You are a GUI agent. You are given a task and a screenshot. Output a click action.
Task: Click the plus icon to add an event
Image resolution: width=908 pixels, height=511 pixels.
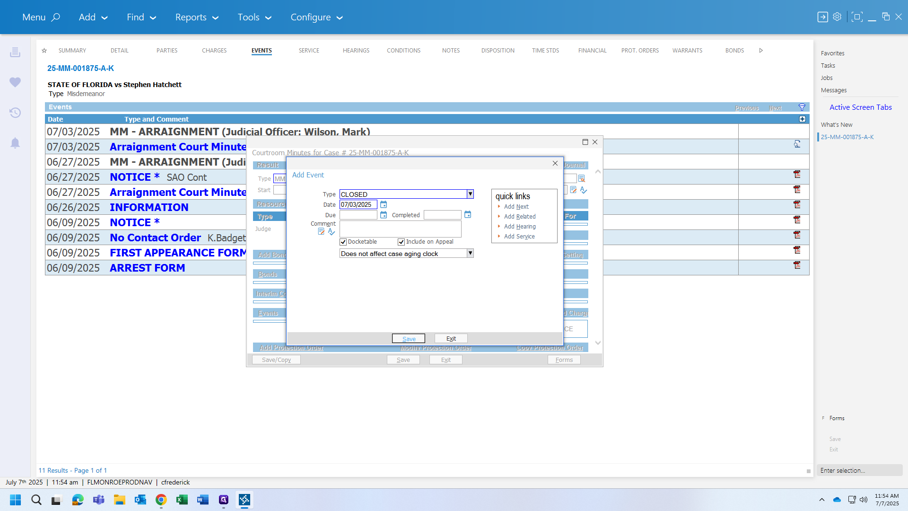[803, 119]
